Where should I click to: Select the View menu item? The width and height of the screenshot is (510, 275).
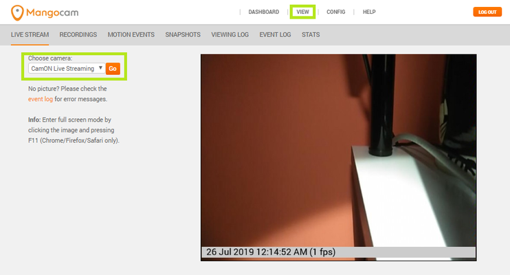pos(302,12)
